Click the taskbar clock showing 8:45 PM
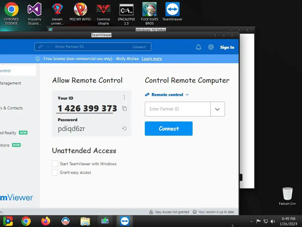Image resolution: width=302 pixels, height=227 pixels. click(x=288, y=218)
